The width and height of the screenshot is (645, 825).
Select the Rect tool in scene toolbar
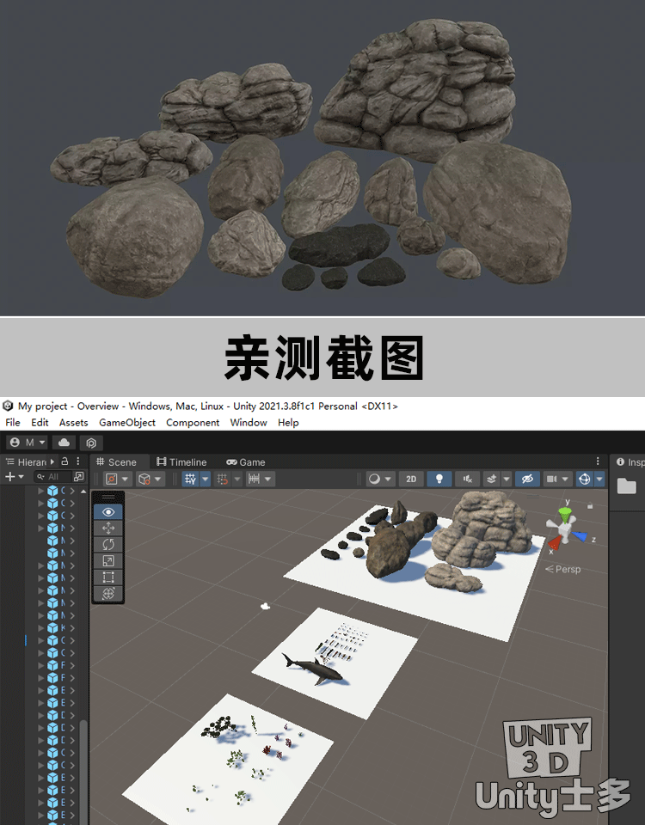pyautogui.click(x=108, y=577)
